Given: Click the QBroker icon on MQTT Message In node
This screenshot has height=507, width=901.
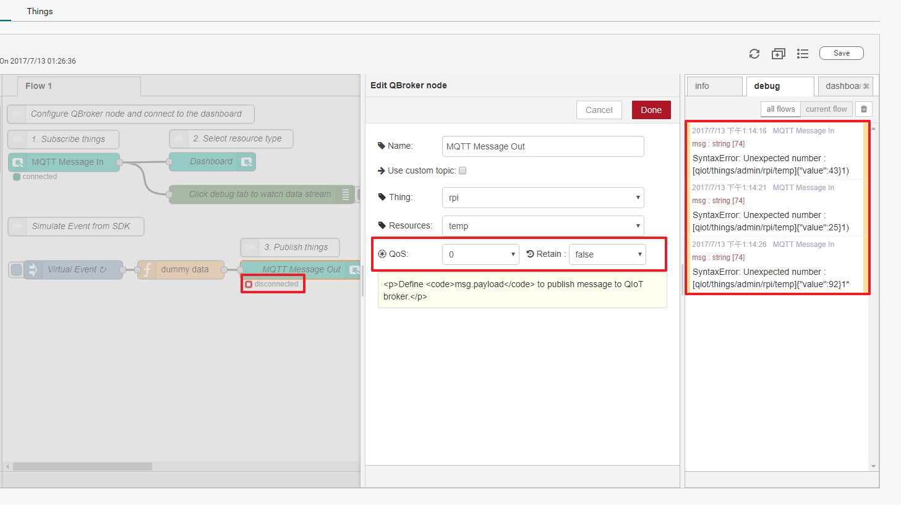Looking at the screenshot, I should click(x=18, y=162).
